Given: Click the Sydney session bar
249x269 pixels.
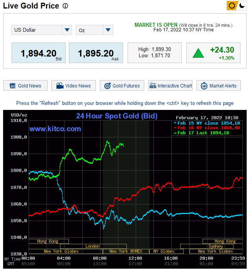Looking at the screenshot, I should pos(207,246).
